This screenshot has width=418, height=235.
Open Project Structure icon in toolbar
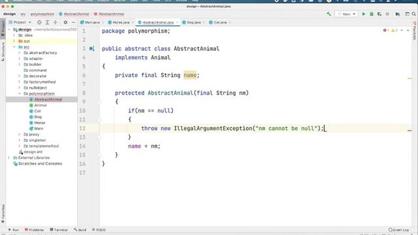click(x=398, y=14)
